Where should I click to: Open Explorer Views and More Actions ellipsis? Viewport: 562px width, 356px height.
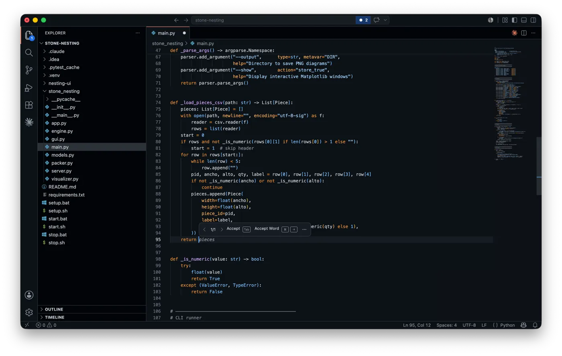[138, 33]
